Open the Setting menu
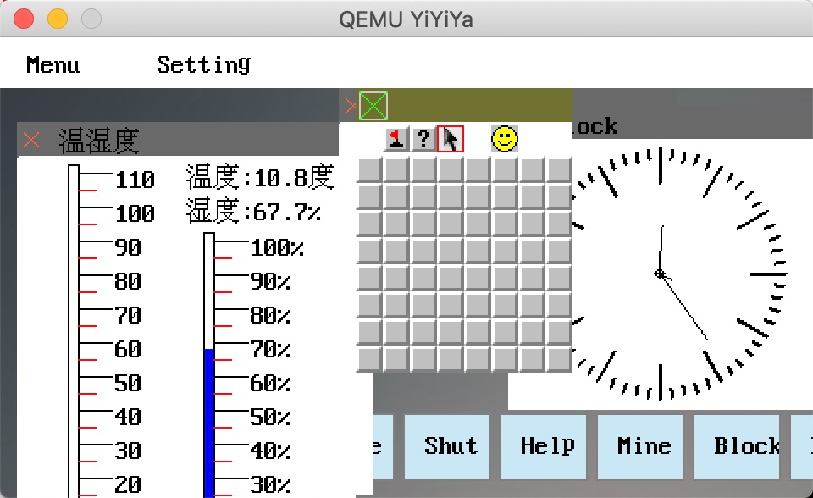 tap(204, 65)
